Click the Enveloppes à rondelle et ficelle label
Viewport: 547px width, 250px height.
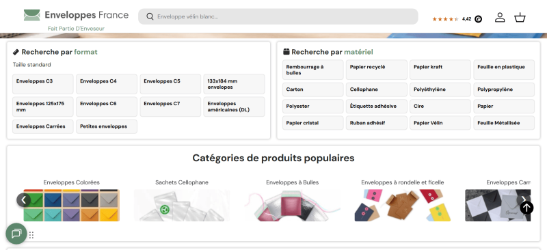403,182
